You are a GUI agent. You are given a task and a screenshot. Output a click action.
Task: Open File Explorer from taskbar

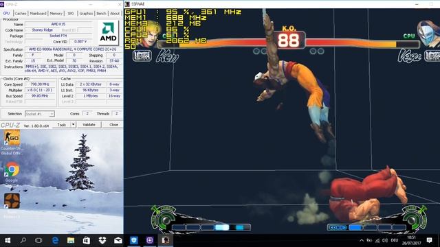pos(71,240)
